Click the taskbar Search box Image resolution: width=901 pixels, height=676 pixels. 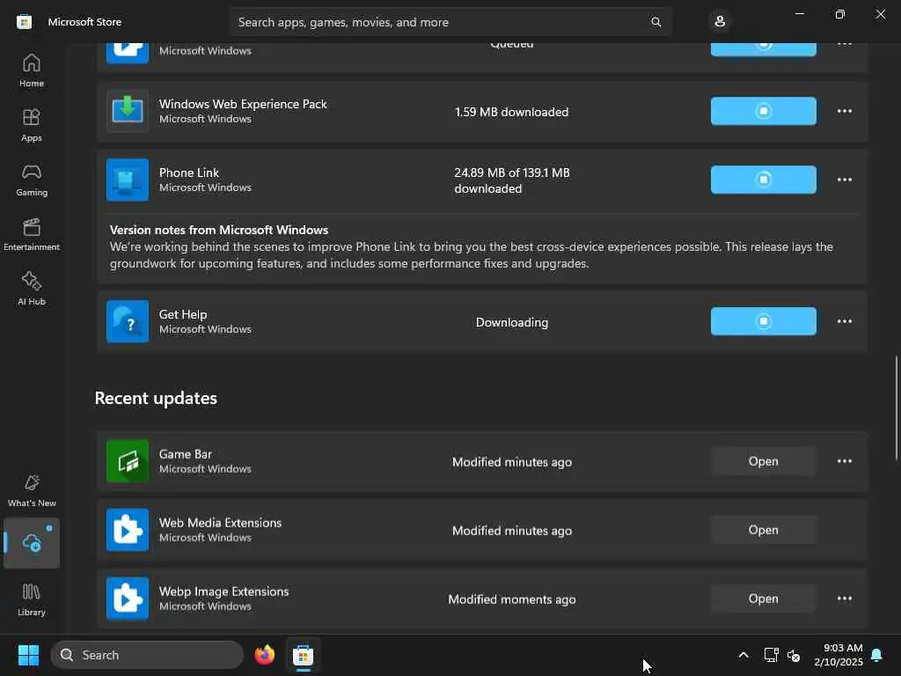click(x=147, y=655)
